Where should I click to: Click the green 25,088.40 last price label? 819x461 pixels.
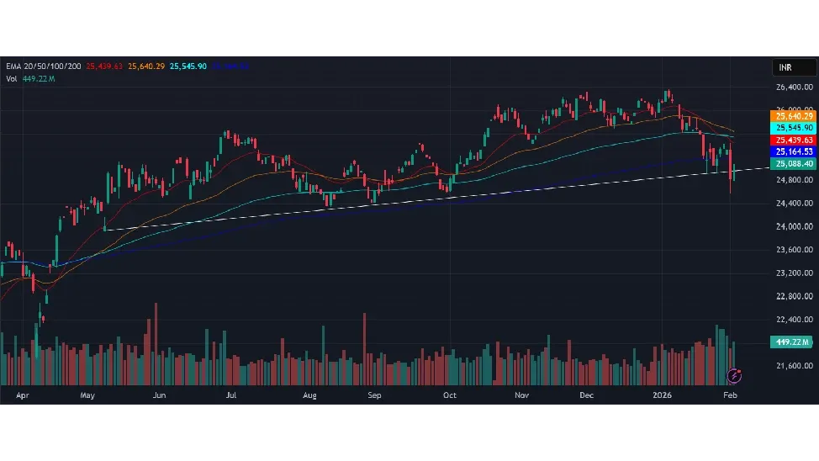click(x=793, y=164)
